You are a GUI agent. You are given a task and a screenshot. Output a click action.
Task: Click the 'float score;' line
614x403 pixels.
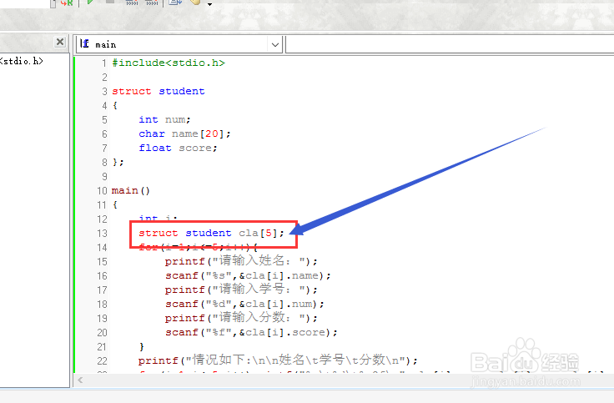pos(178,148)
